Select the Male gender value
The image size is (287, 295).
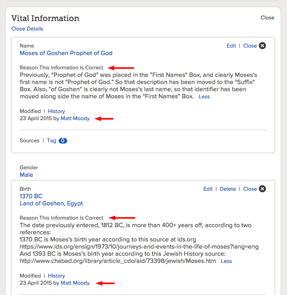click(26, 175)
